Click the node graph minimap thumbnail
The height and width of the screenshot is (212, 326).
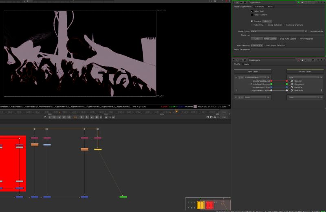tap(208, 204)
